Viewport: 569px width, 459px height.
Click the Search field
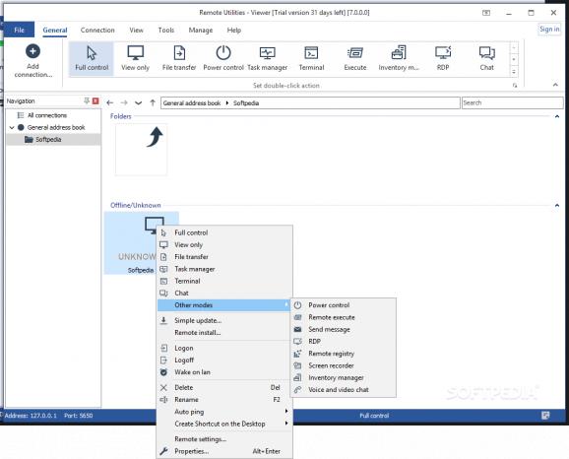coord(512,102)
